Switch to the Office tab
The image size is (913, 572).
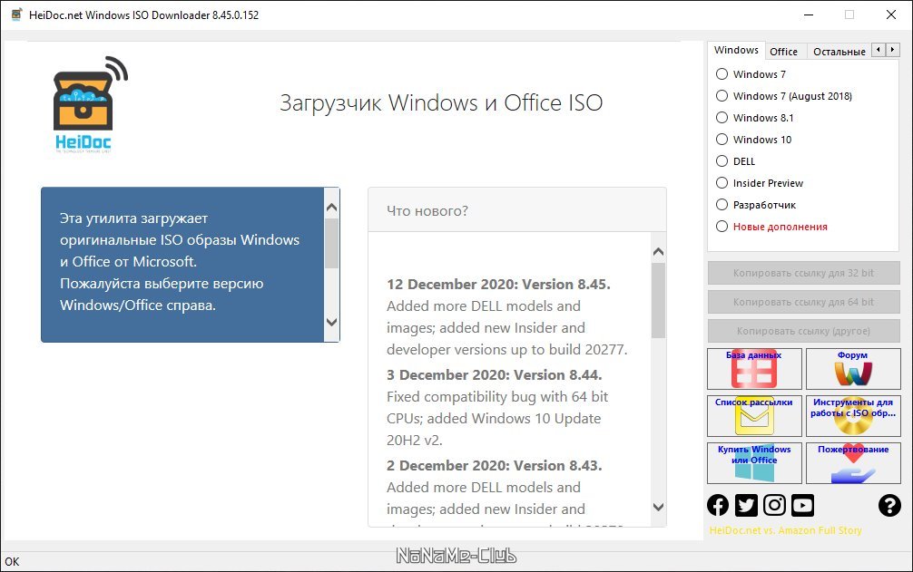(x=784, y=52)
